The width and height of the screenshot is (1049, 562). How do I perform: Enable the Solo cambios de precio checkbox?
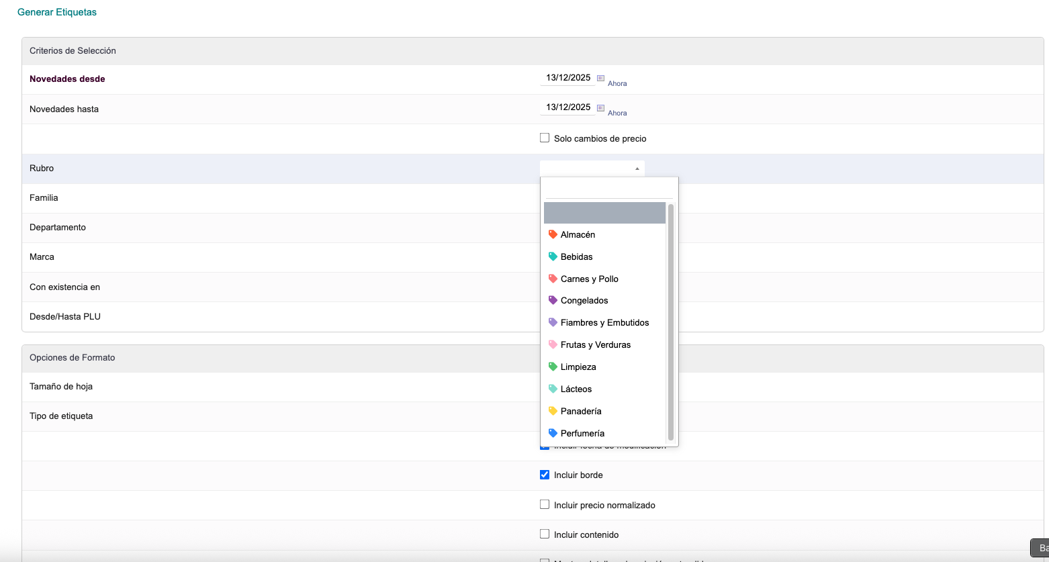pyautogui.click(x=545, y=138)
